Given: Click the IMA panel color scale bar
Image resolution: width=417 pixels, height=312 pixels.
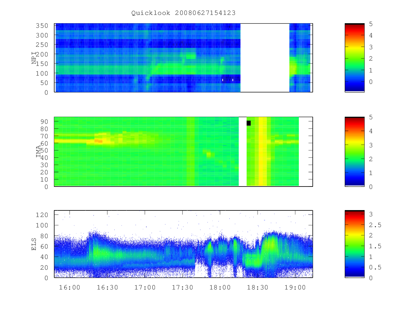Looking at the screenshot, I should tap(354, 152).
